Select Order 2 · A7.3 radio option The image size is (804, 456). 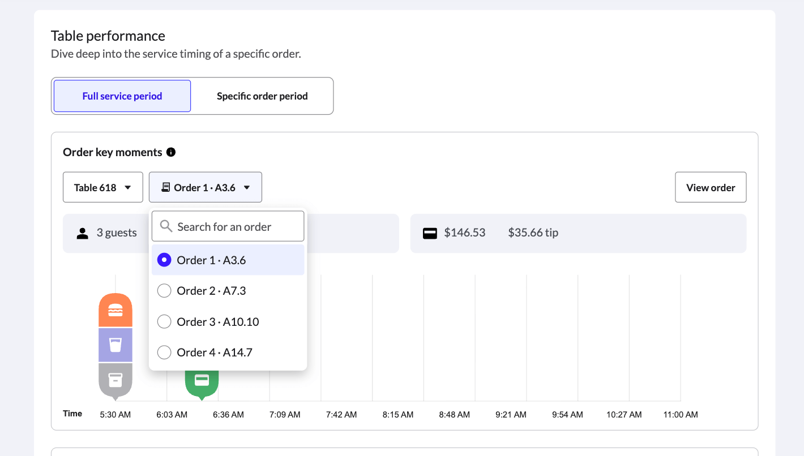[164, 291]
